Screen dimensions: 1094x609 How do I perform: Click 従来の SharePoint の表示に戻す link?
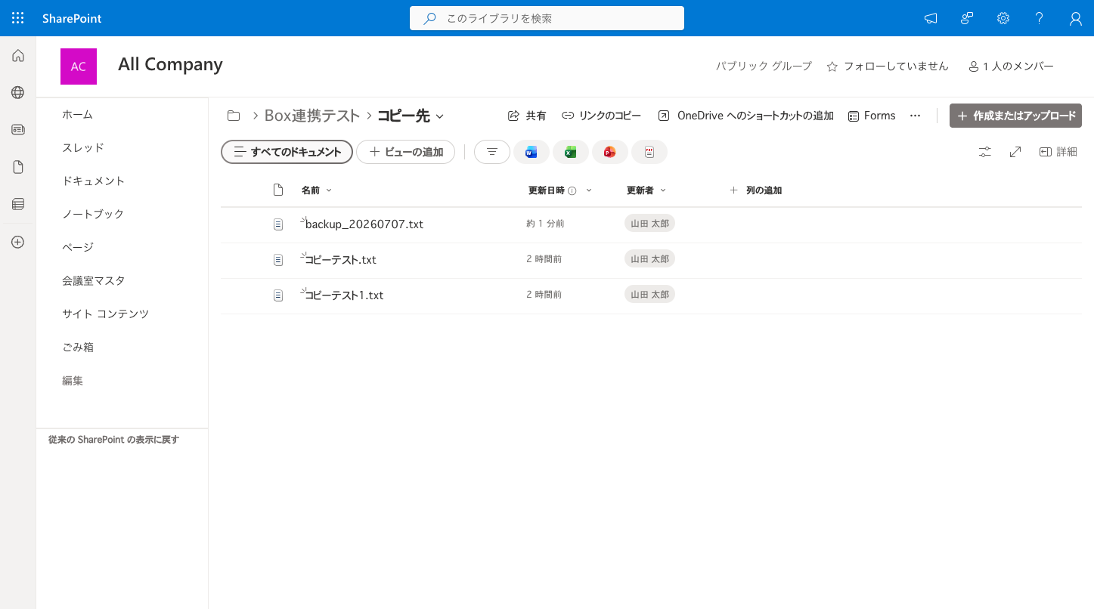pos(113,439)
